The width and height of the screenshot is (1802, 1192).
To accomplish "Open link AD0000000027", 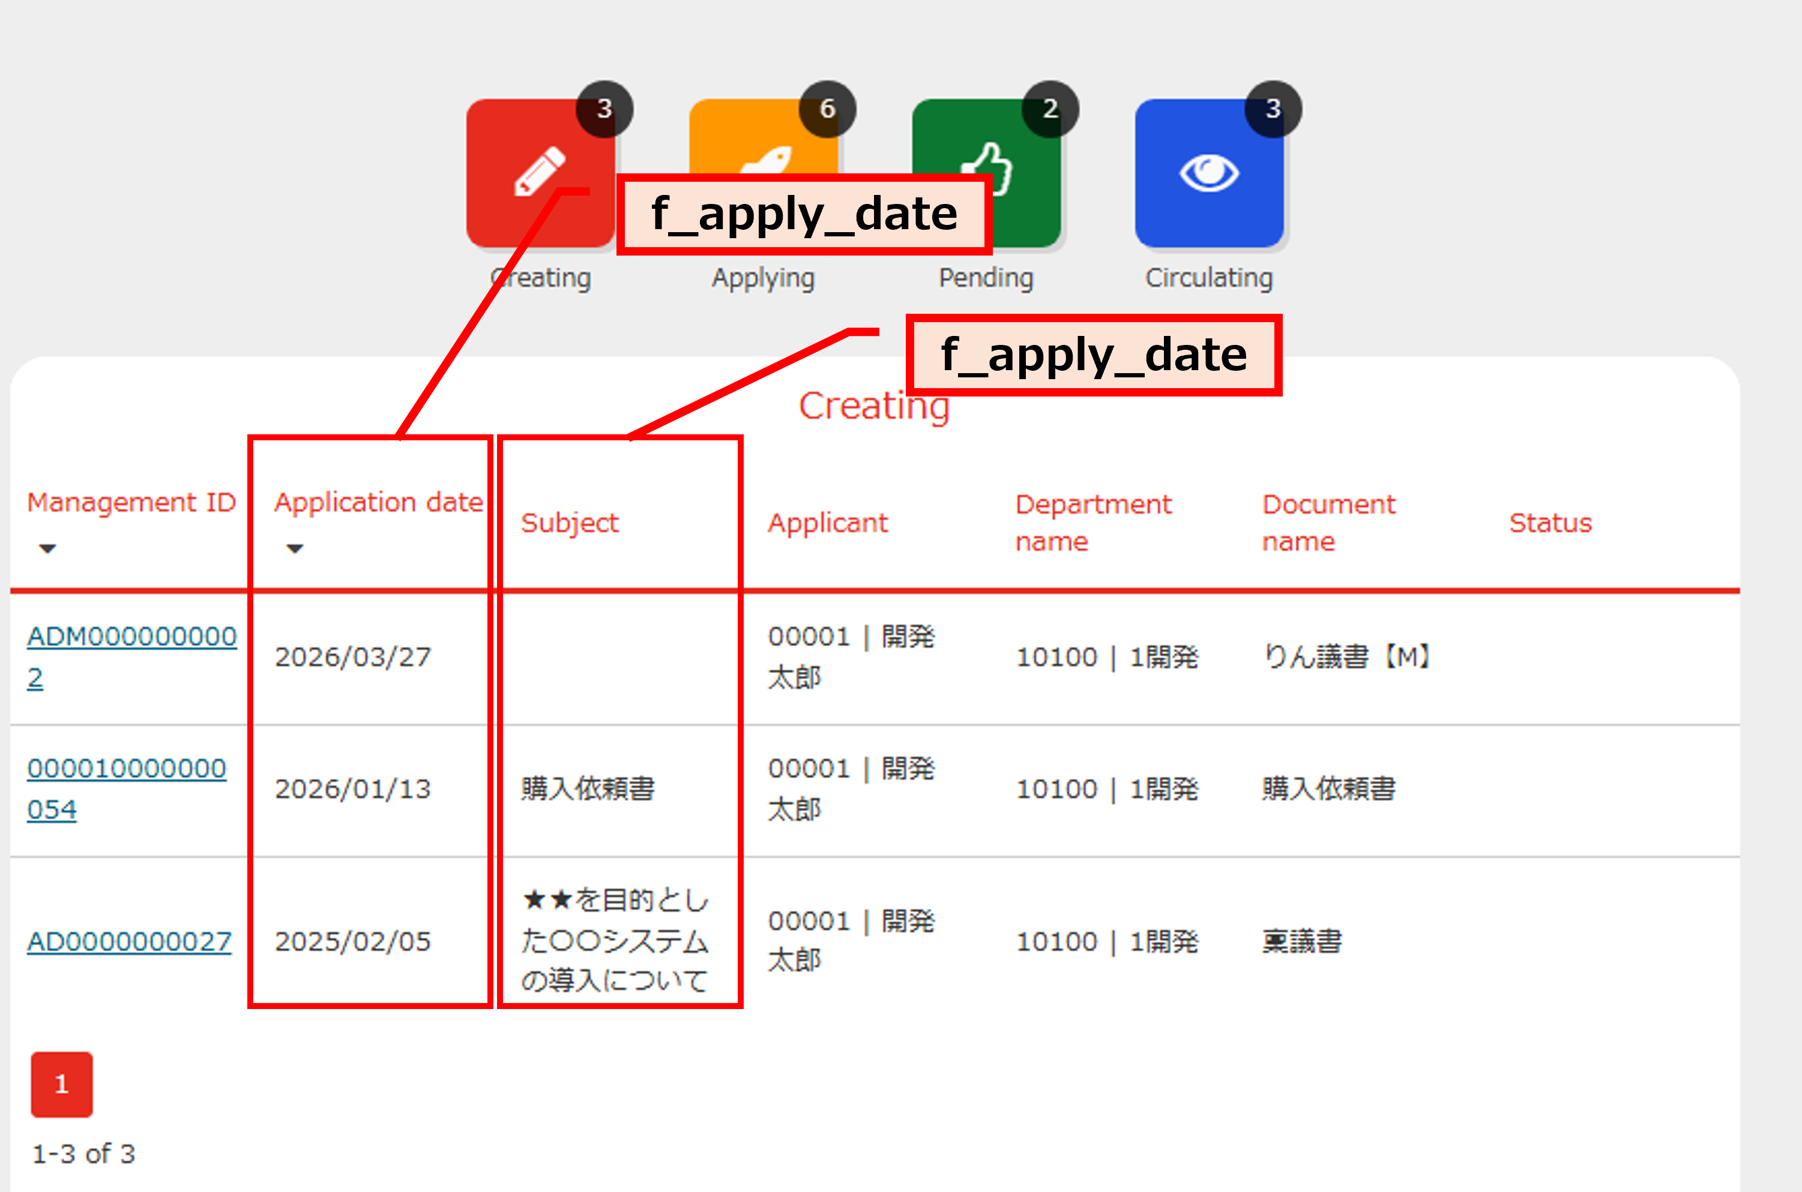I will [129, 941].
